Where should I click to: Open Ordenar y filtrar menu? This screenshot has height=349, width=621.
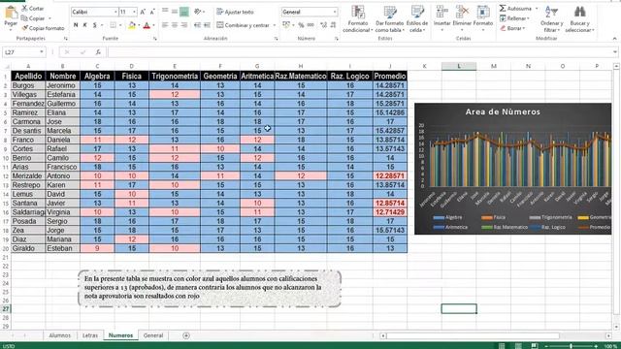click(x=551, y=19)
